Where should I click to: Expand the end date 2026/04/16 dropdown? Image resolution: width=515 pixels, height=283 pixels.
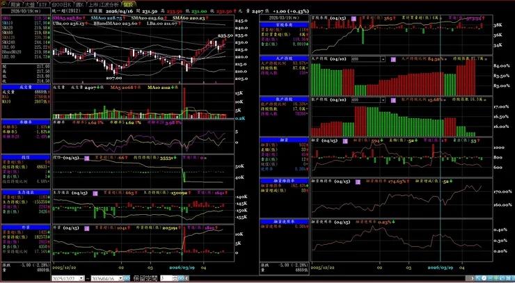120,278
